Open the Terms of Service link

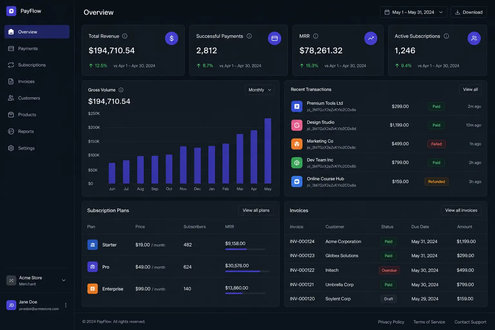coord(429,322)
